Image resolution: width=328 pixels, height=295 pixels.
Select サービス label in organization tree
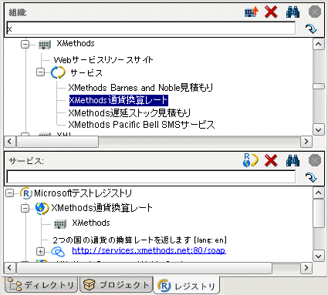86,73
